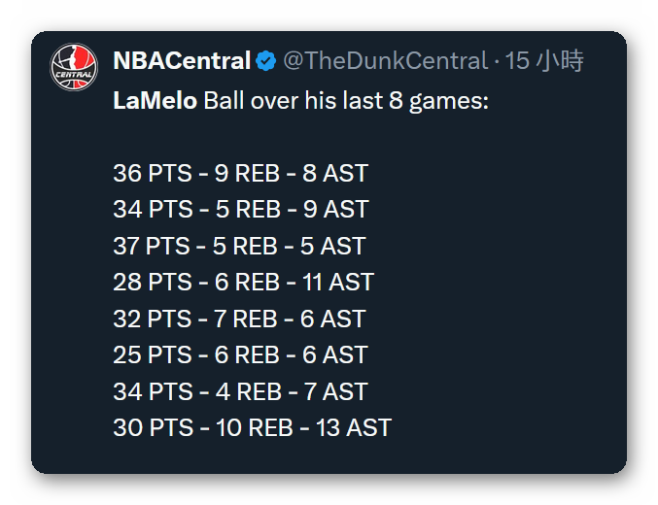The width and height of the screenshot is (658, 505).
Task: Select the line starting with 37 PTS
Action: [239, 246]
